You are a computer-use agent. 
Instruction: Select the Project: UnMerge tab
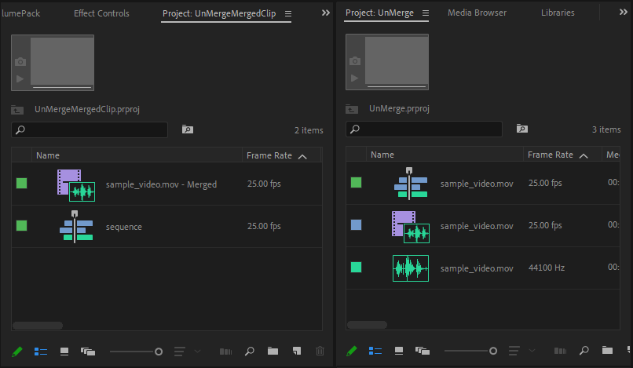coord(379,13)
